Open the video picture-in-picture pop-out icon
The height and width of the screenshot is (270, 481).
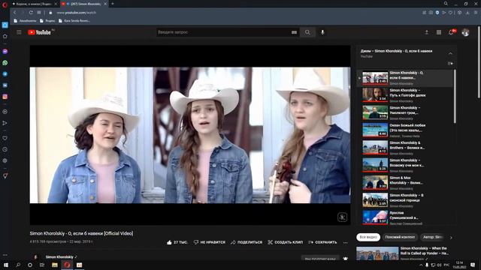(x=343, y=217)
